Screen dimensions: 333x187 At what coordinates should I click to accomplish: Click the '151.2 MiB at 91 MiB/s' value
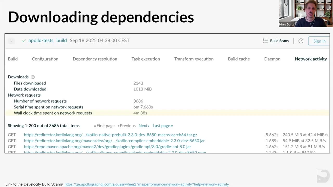click(304, 147)
